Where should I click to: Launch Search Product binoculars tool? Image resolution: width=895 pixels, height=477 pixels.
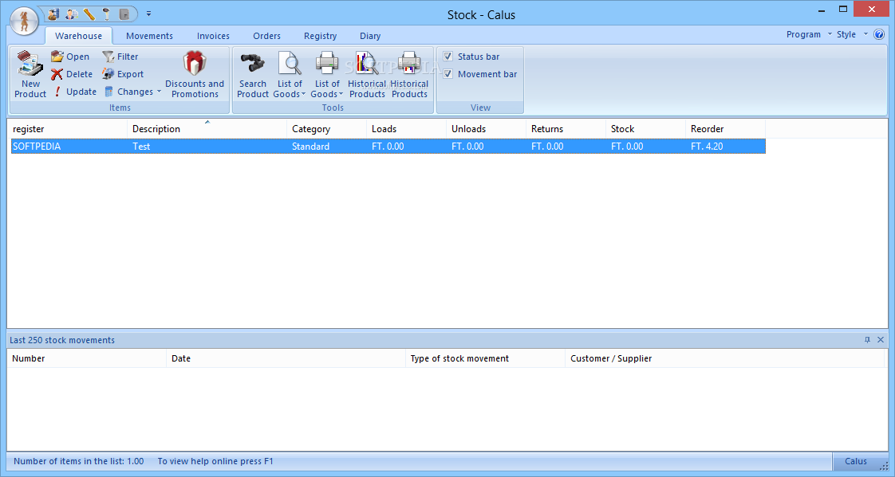(x=252, y=63)
